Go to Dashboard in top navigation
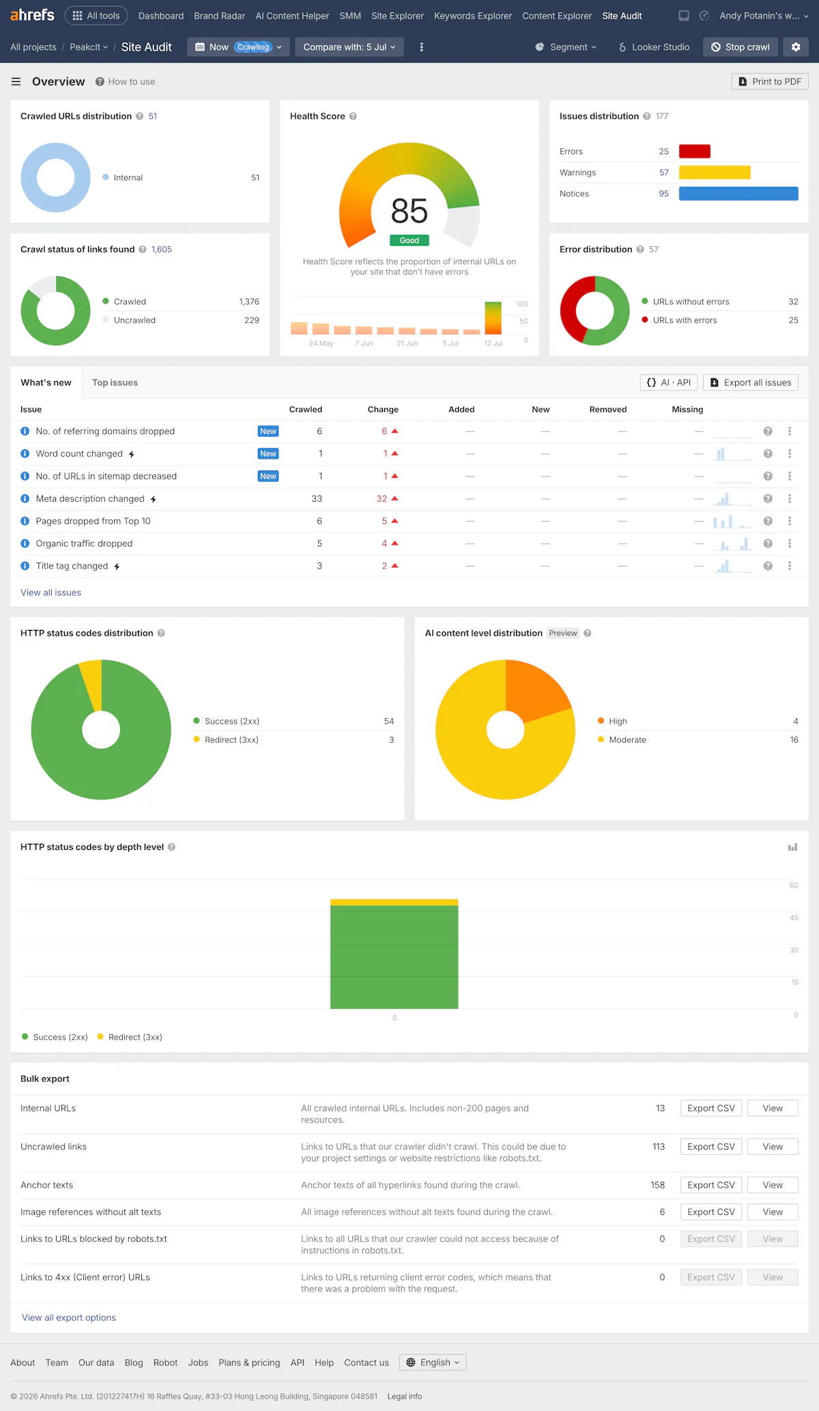 pos(161,16)
